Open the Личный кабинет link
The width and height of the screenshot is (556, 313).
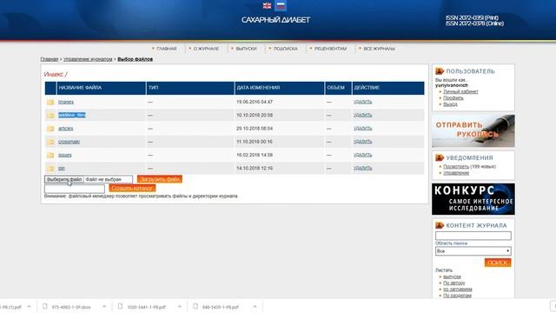coord(460,91)
